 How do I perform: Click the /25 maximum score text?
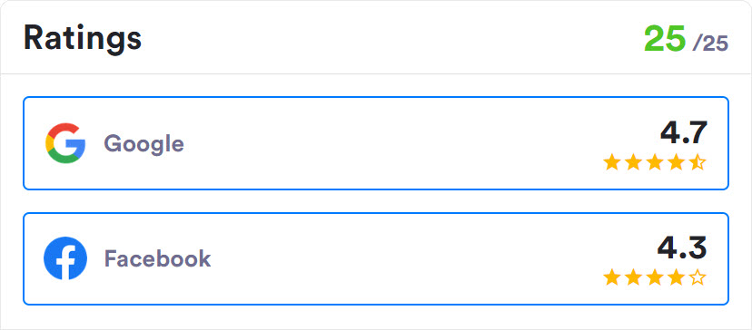click(711, 44)
